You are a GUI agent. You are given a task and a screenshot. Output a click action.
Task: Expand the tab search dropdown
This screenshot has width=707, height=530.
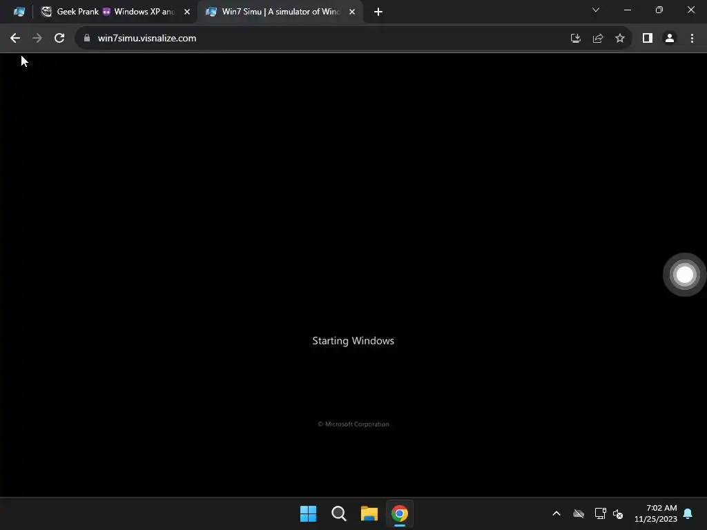coord(596,10)
